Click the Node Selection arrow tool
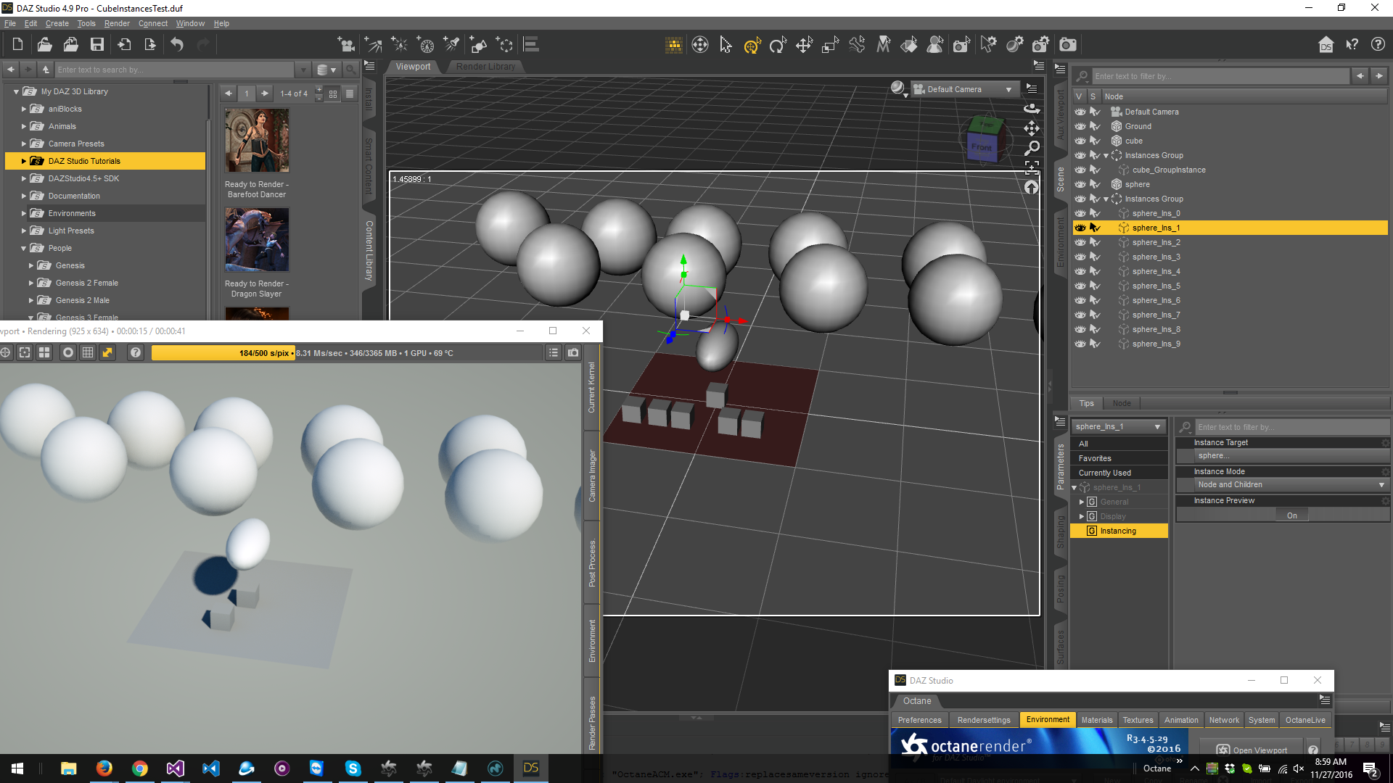This screenshot has width=1393, height=783. coord(726,45)
